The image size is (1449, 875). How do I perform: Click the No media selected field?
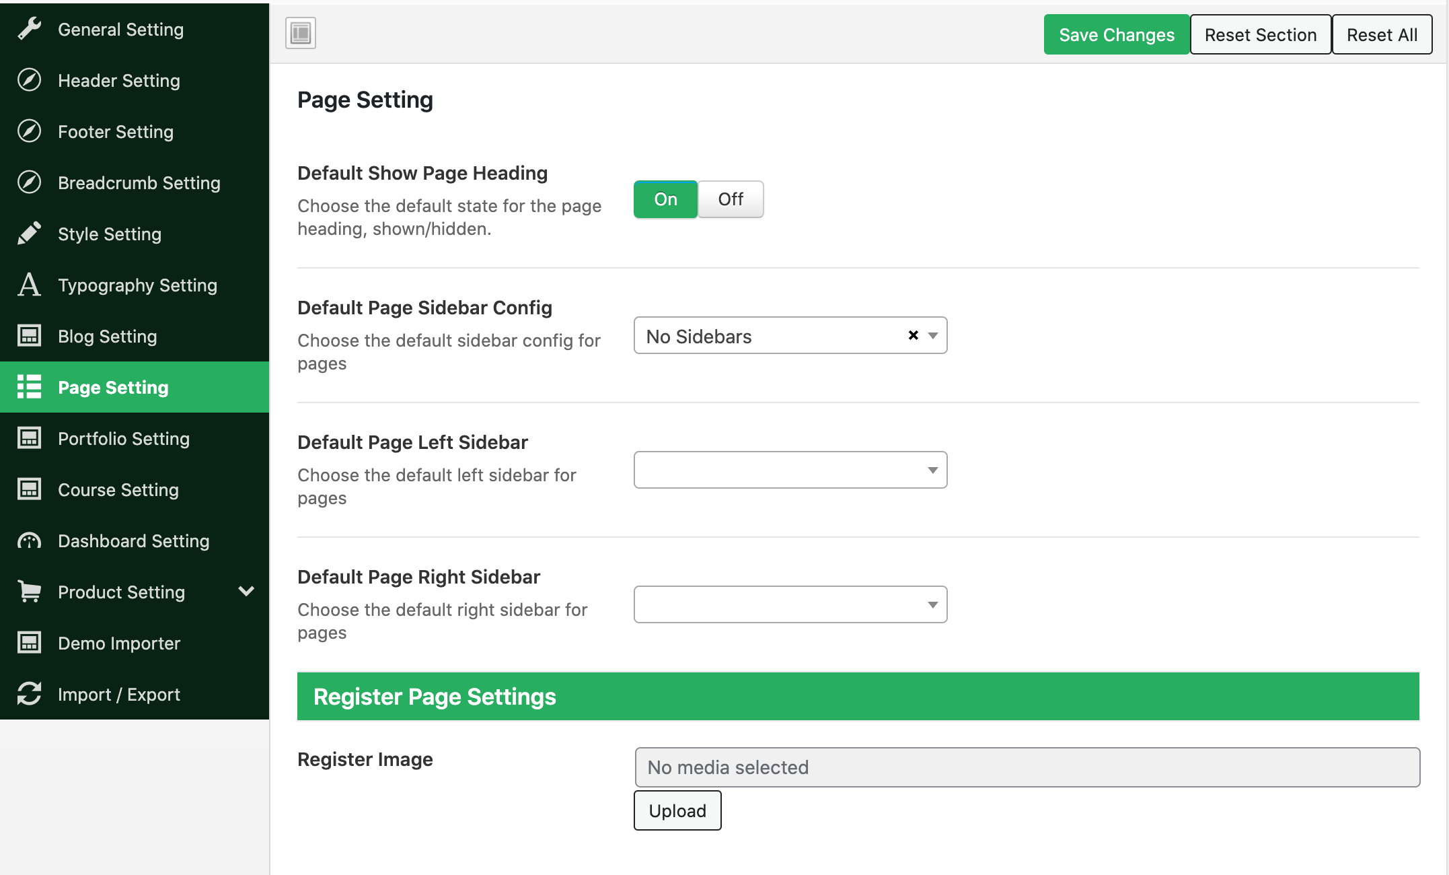pos(1027,767)
